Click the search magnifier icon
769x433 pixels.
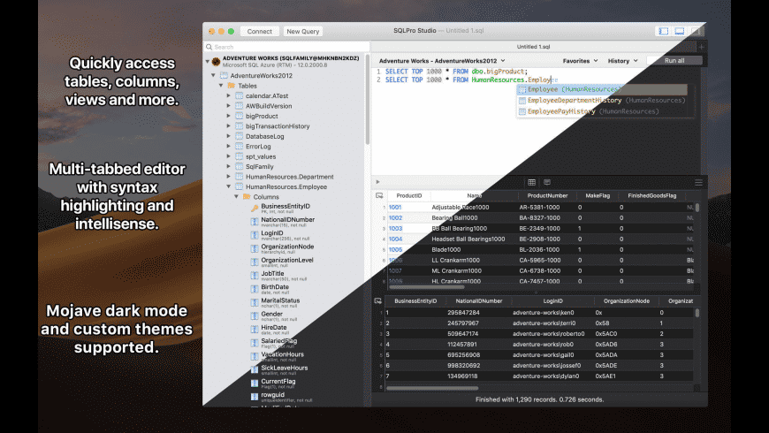pyautogui.click(x=209, y=47)
